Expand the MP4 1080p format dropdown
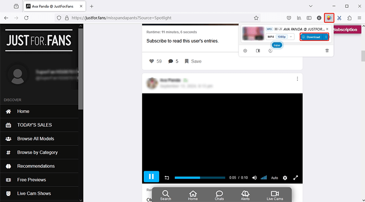This screenshot has height=202, width=365. pos(291,36)
